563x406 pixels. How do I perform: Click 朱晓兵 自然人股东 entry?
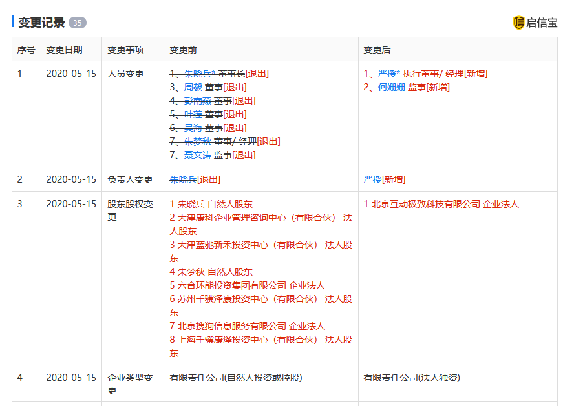point(211,204)
